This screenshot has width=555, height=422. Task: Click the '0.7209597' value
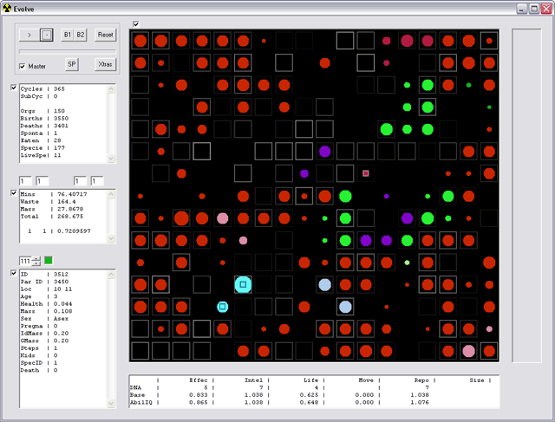(74, 231)
